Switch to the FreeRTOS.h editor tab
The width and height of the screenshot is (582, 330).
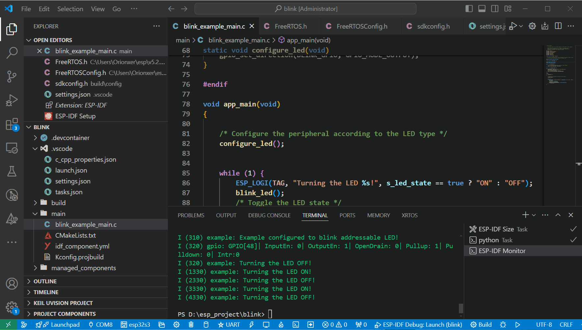pos(290,26)
